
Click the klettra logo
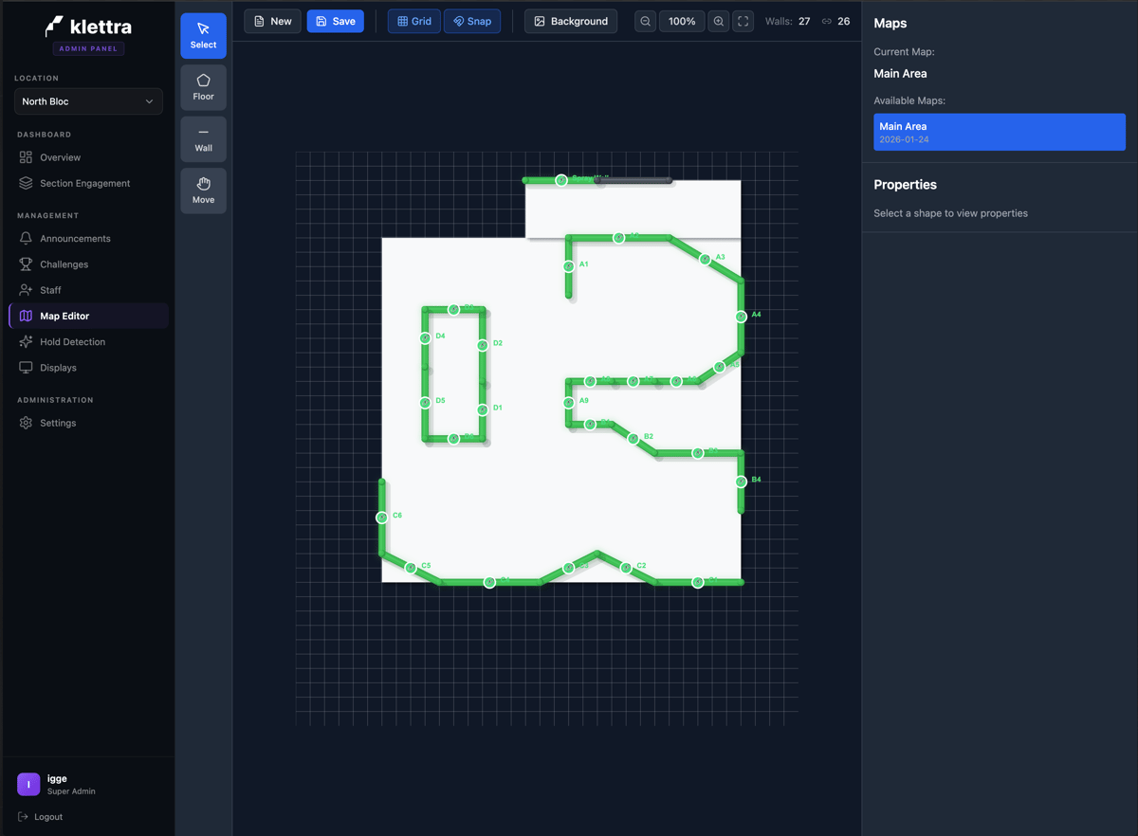88,27
